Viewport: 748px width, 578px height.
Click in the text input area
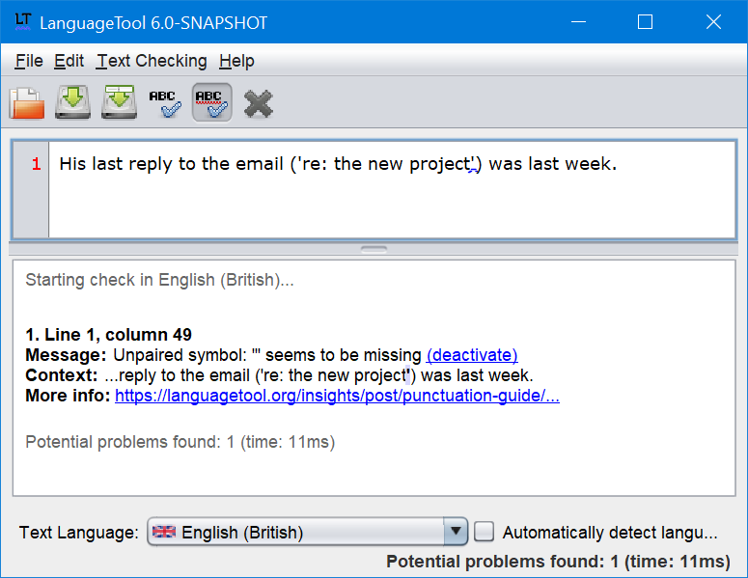[392, 190]
